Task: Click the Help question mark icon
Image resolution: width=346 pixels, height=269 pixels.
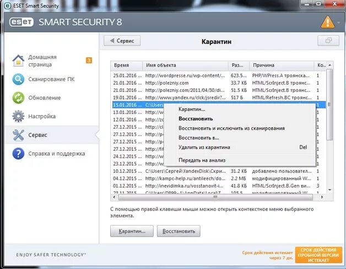Action: pyautogui.click(x=18, y=153)
